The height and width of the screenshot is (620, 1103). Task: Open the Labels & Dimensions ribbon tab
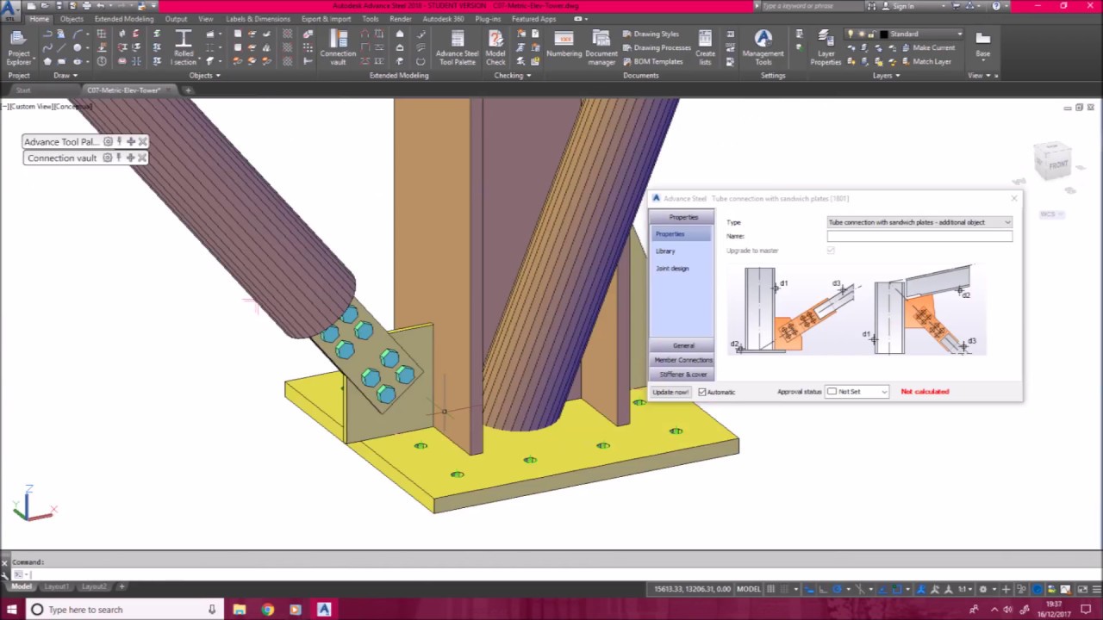pyautogui.click(x=258, y=19)
